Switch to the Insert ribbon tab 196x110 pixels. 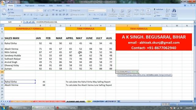coord(19,5)
